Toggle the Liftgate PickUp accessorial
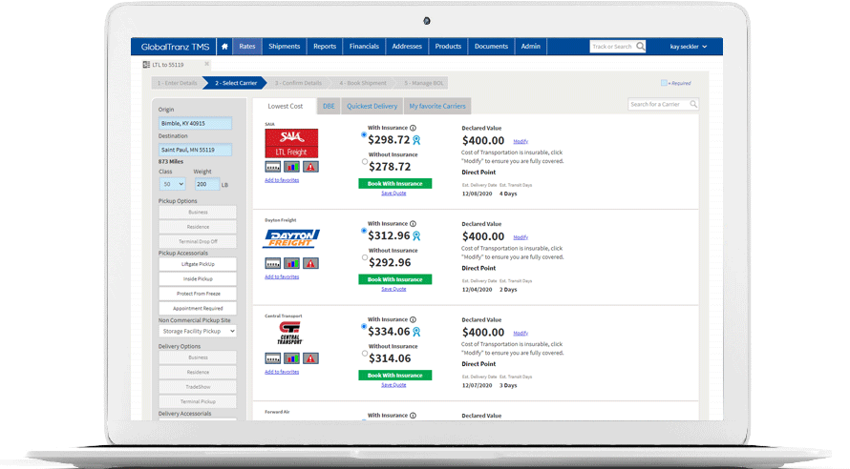Viewport: 850px width, 469px height. coord(198,263)
